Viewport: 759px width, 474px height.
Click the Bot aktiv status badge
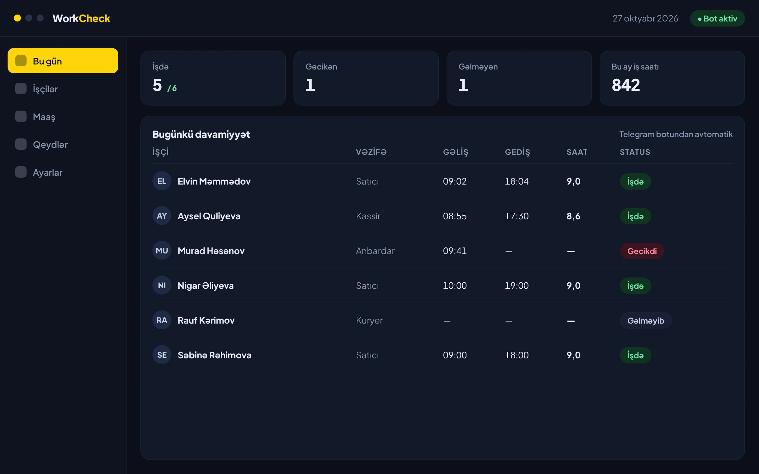[717, 18]
